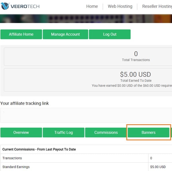
Task: Click the Log Out button
Action: 110,34
